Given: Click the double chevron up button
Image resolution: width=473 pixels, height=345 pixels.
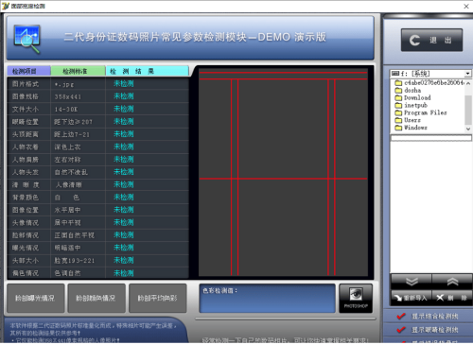Looking at the screenshot, I should click(452, 282).
